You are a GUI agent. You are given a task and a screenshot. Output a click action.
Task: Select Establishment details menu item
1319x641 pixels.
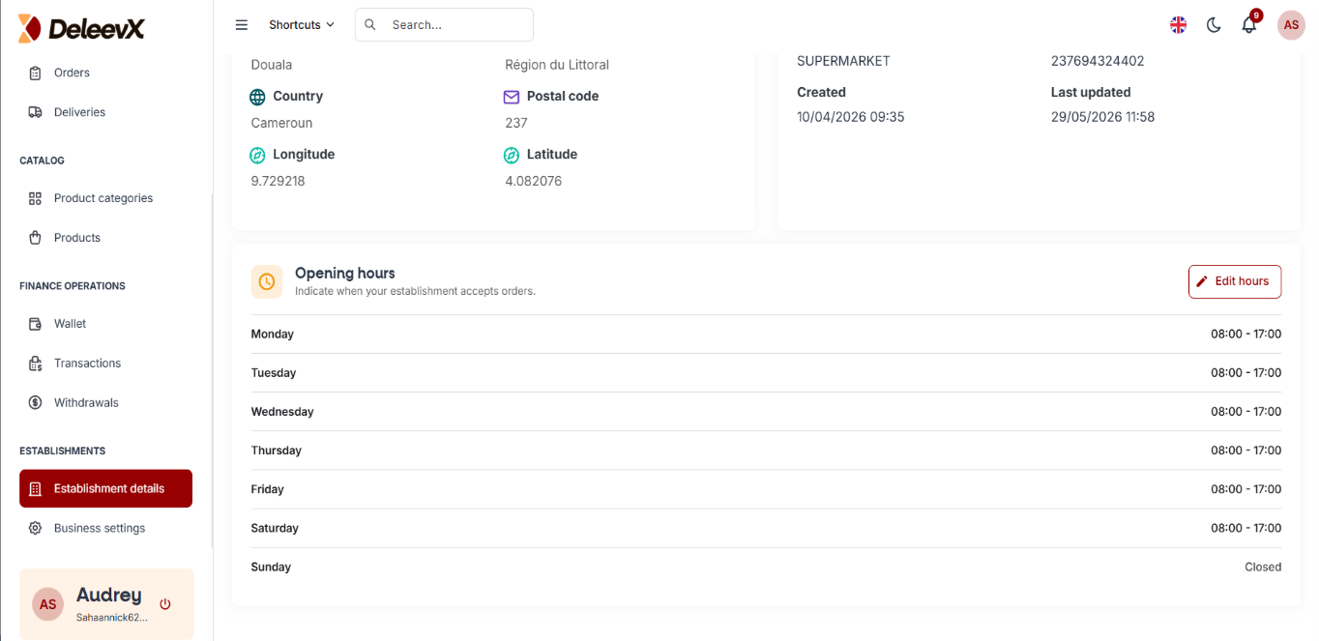[105, 488]
